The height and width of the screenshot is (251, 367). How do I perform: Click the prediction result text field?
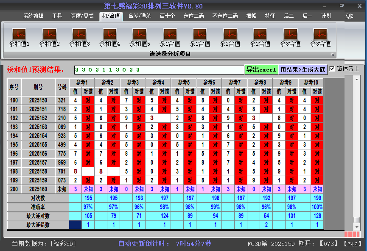(x=159, y=70)
